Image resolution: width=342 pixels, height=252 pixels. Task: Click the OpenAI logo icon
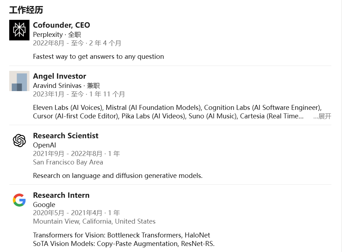click(19, 140)
